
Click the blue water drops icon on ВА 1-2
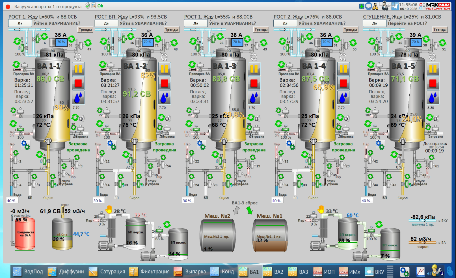pos(165,97)
